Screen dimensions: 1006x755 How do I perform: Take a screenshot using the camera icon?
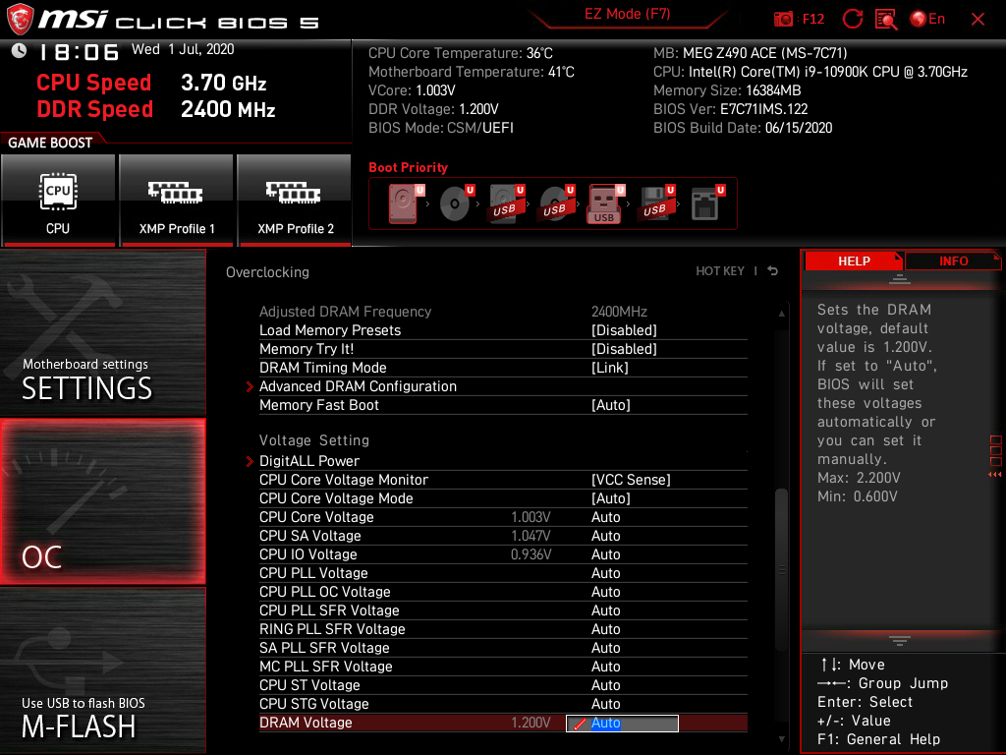784,19
